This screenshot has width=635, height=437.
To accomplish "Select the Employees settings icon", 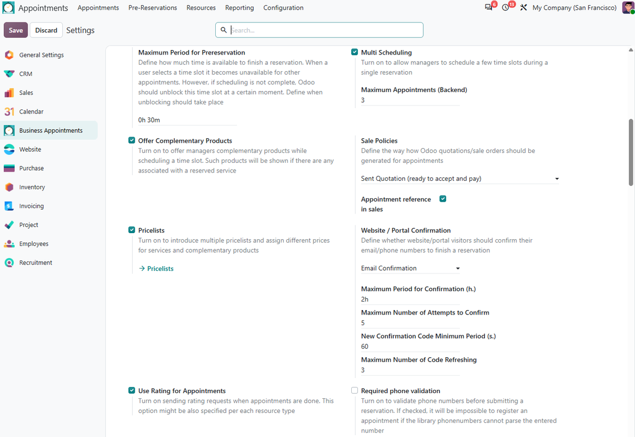I will 10,244.
